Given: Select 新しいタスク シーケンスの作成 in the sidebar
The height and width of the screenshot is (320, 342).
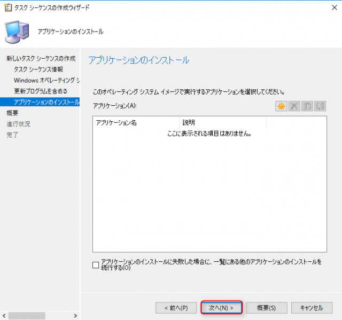Looking at the screenshot, I should 40,58.
